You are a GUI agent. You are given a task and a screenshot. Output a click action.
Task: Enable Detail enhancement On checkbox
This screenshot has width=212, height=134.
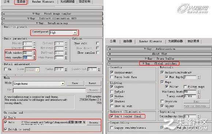(5, 69)
